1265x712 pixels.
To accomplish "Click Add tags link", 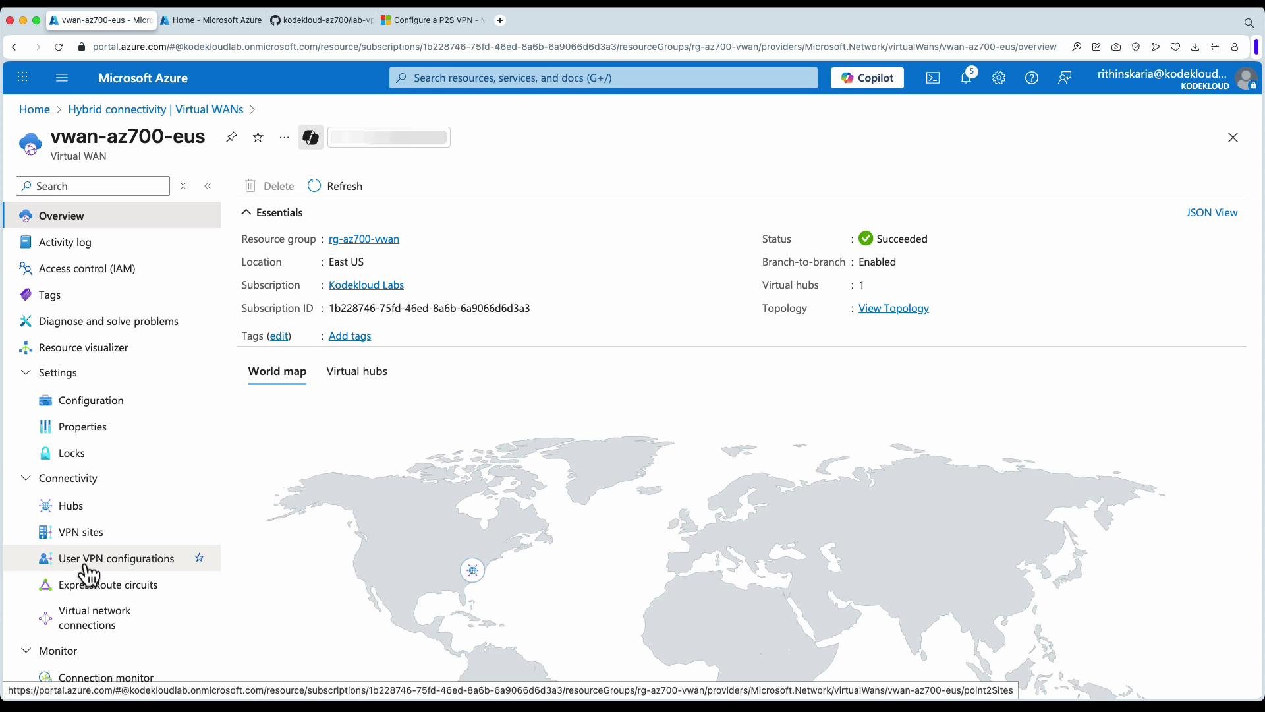I will (x=350, y=336).
